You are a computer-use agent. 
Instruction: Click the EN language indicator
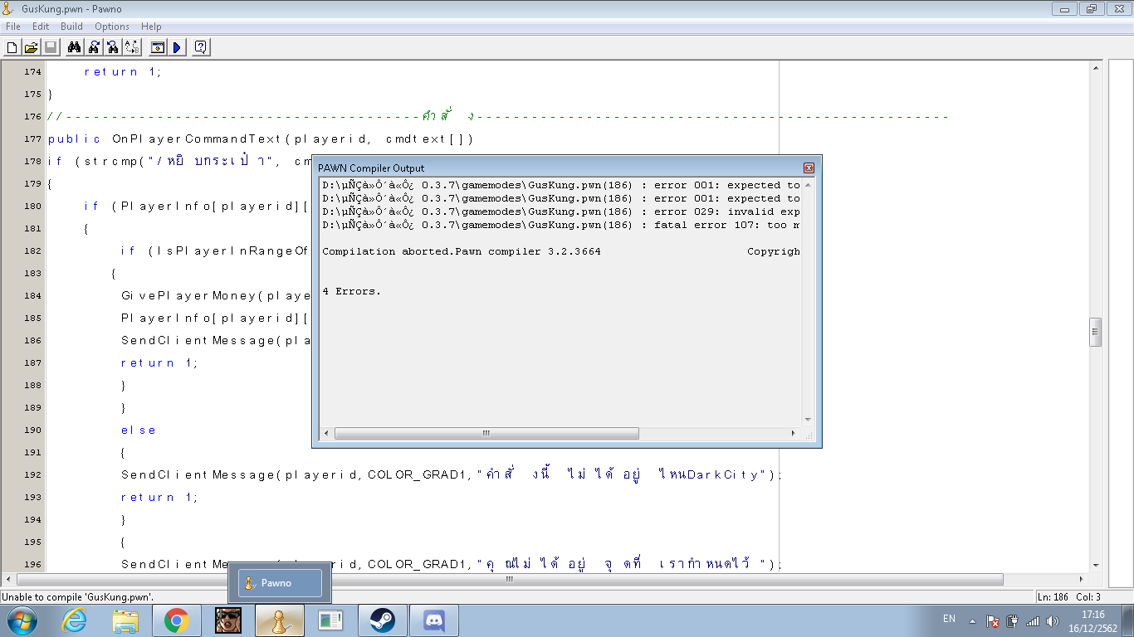point(949,619)
